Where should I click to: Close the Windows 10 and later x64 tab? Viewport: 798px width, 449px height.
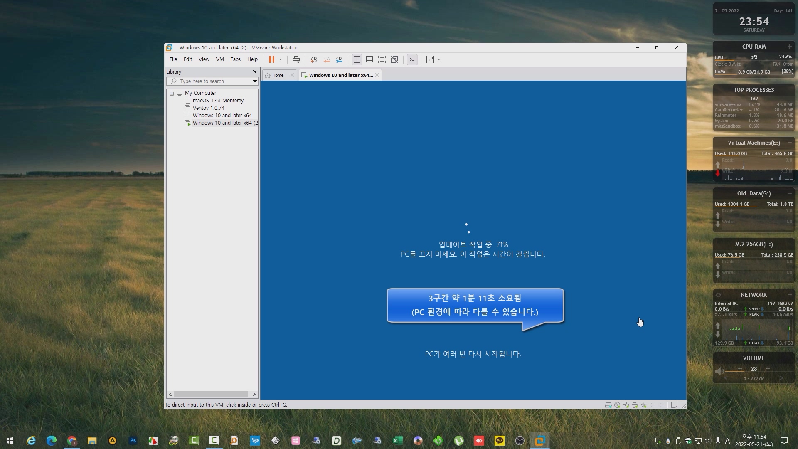pyautogui.click(x=377, y=75)
